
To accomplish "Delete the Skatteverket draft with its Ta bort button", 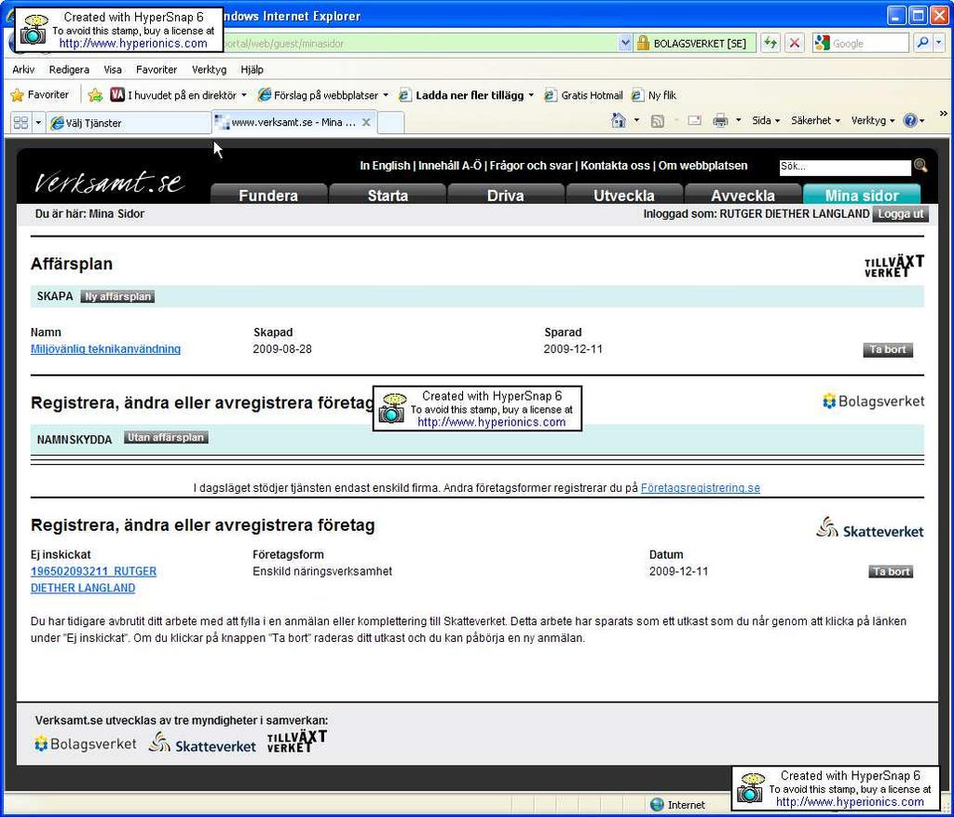I will tap(891, 571).
